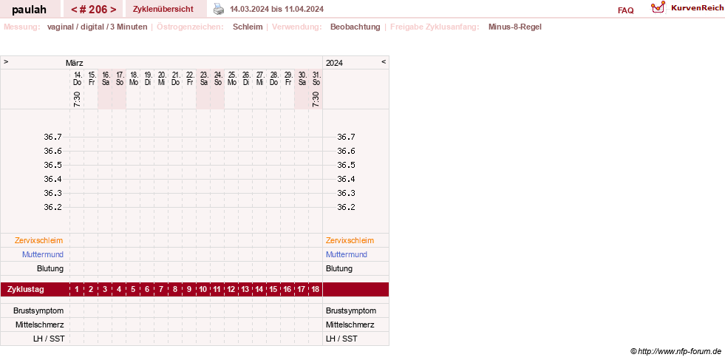Click the left '>' arrow beside März

tap(6, 61)
